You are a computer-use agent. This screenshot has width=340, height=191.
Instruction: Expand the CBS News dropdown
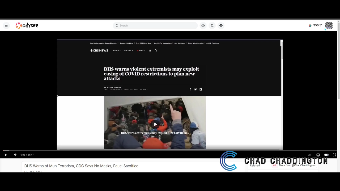point(117,50)
